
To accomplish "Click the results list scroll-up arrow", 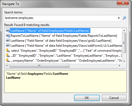I will point(124,30).
